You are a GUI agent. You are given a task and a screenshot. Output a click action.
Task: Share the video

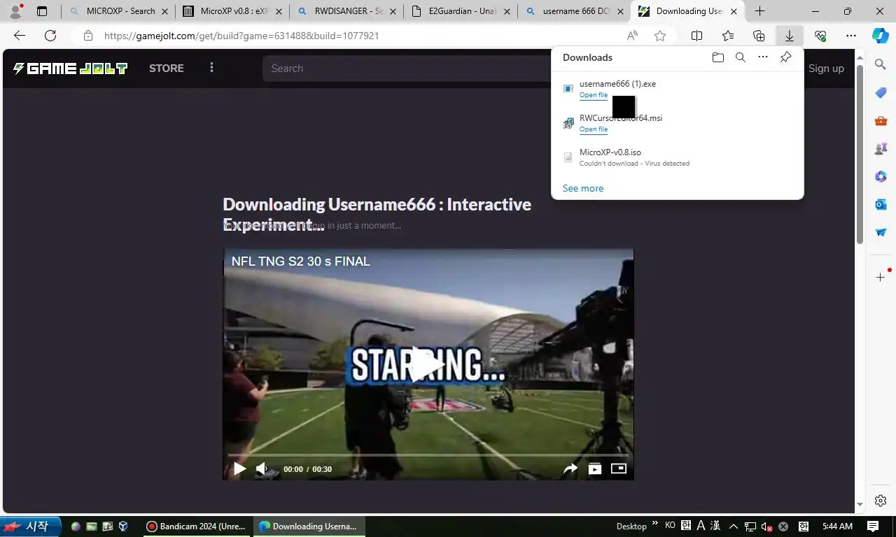point(570,468)
